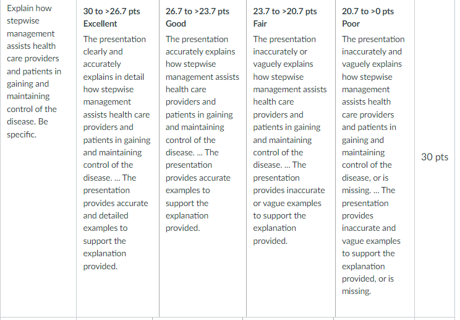This screenshot has height=320, width=460.
Task: Select the Good rating heading
Action: click(x=176, y=24)
